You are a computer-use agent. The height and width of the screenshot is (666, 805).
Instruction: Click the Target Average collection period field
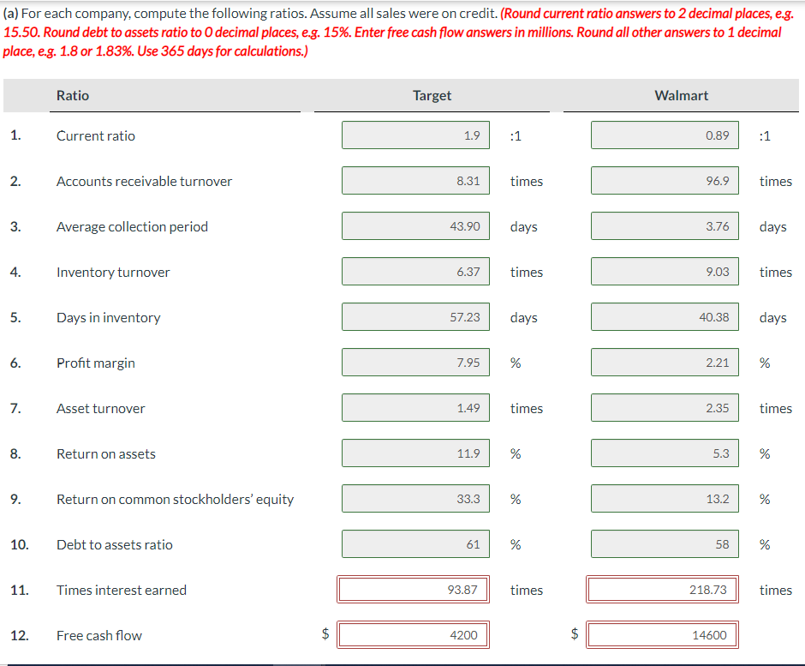(415, 225)
